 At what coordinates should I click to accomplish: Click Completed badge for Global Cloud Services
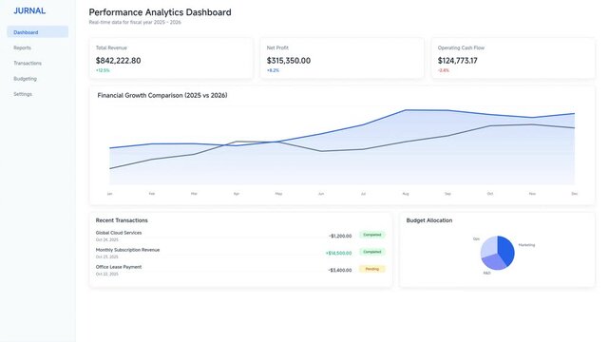(x=372, y=235)
